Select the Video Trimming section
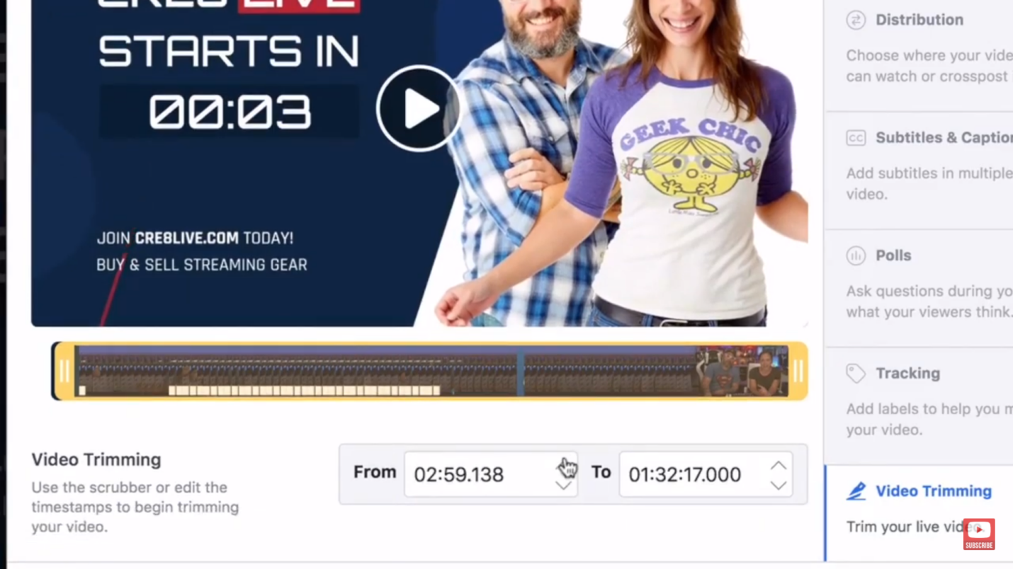 919,513
